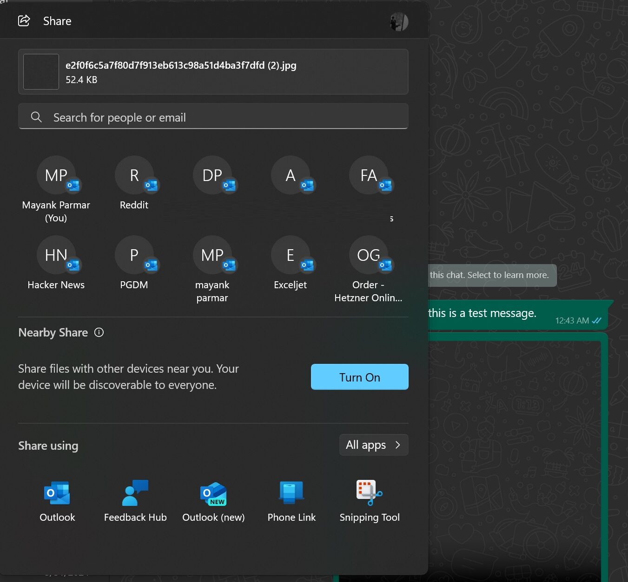Focus the Search for people or email field
The image size is (628, 582).
tap(213, 116)
